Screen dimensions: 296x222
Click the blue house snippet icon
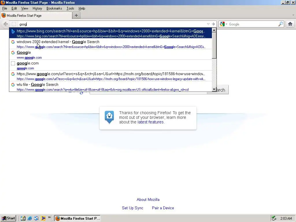click(x=109, y=117)
